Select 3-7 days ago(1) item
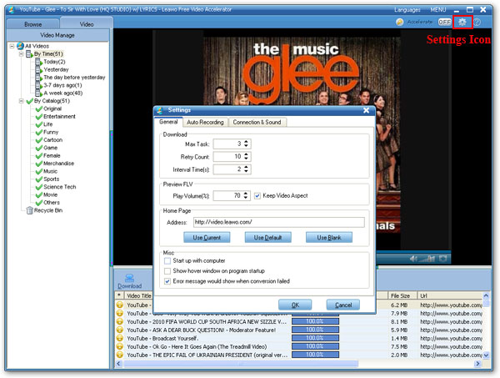500x378 pixels. click(62, 85)
